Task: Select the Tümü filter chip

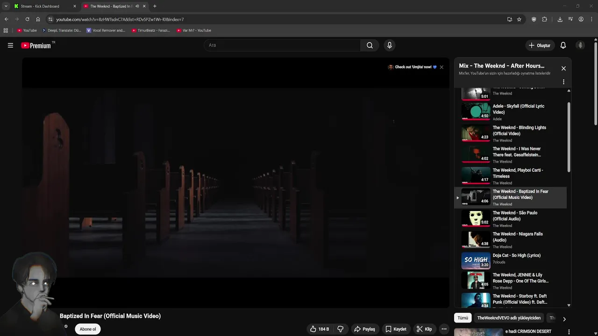Action: 463,318
